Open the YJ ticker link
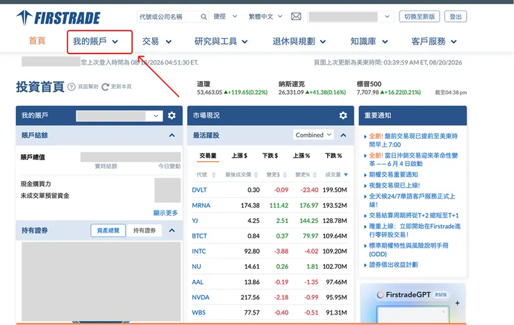This screenshot has height=325, width=514. coord(194,221)
